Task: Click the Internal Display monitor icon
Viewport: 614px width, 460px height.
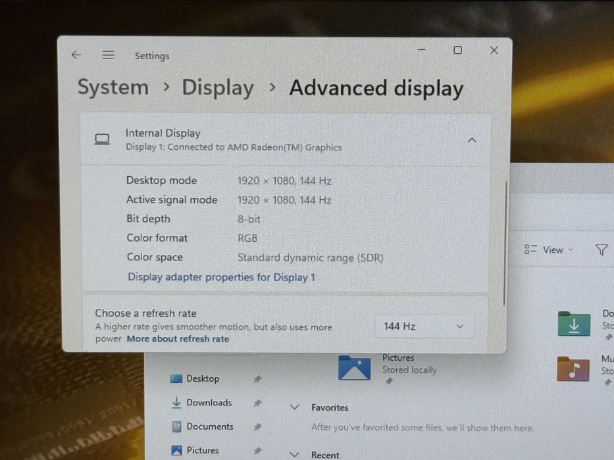Action: click(102, 139)
